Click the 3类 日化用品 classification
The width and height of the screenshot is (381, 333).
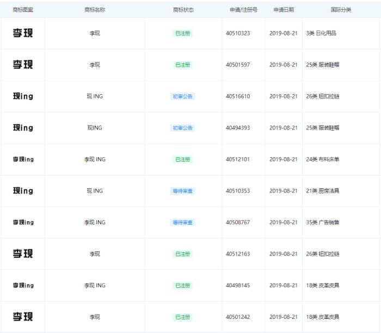coord(321,33)
